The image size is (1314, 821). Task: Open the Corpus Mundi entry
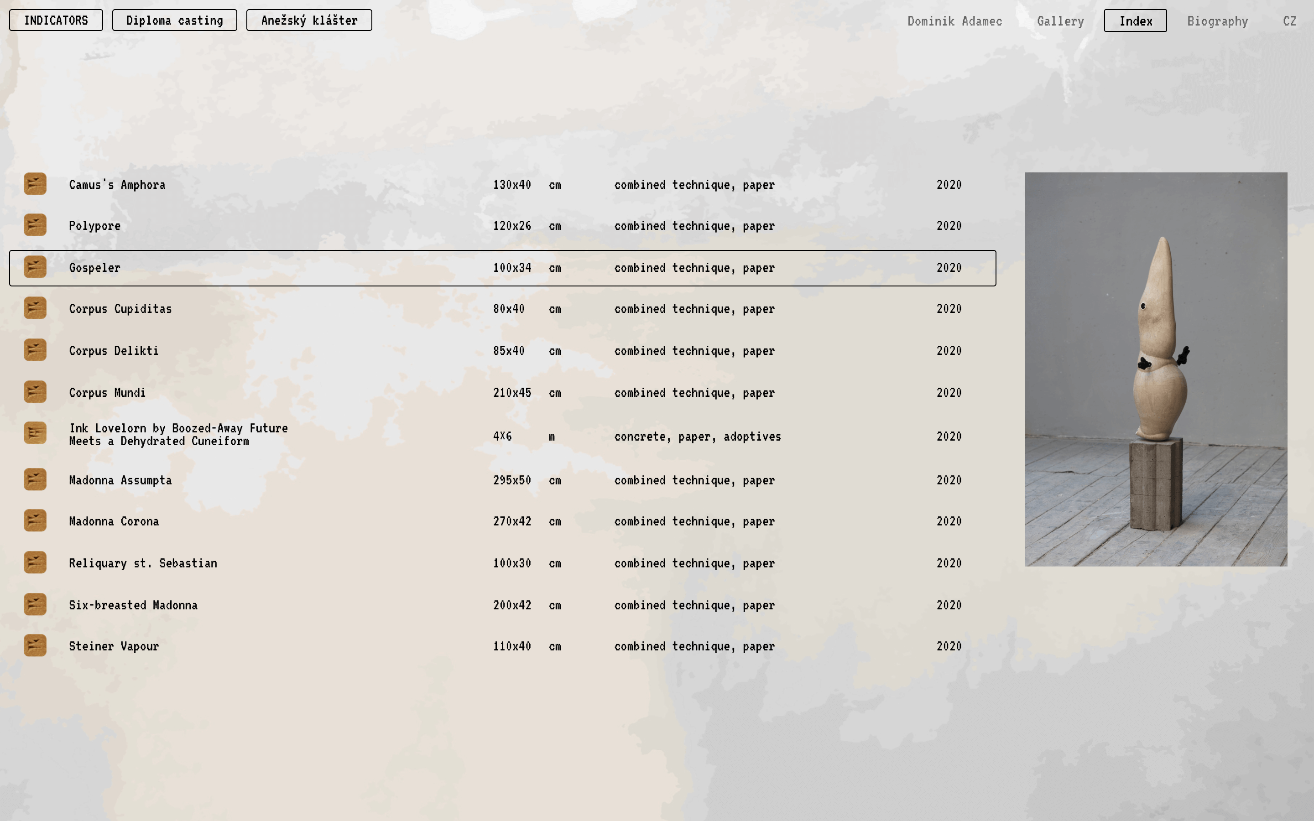coord(108,393)
